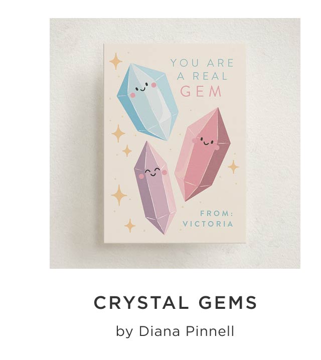The image size is (321, 360).
Task: Click the purple crystal illustration
Action: pos(155,188)
